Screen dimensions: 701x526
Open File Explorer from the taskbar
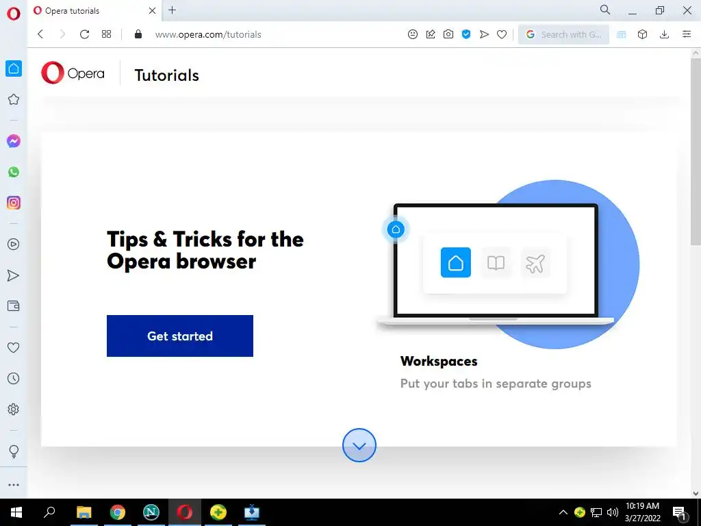pyautogui.click(x=84, y=512)
